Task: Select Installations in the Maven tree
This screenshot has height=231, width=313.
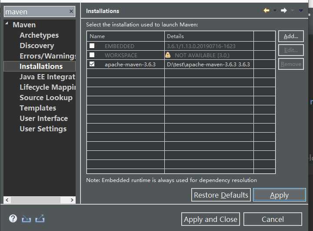Action: click(41, 66)
